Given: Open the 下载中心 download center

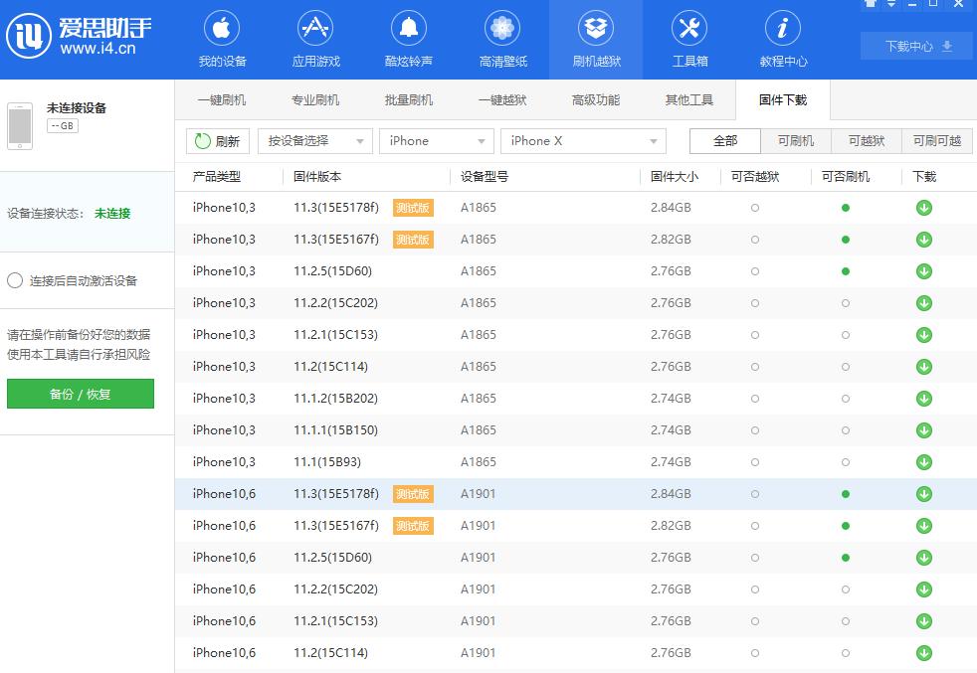Looking at the screenshot, I should (x=914, y=46).
